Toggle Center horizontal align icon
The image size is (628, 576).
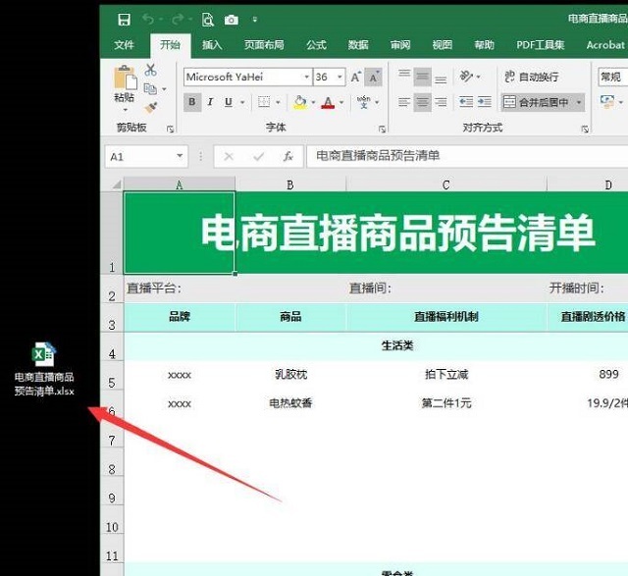tap(422, 102)
